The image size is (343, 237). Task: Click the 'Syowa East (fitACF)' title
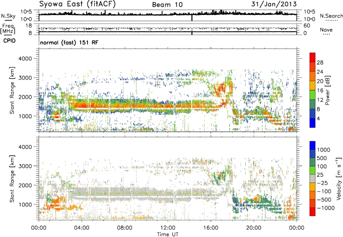point(78,4)
